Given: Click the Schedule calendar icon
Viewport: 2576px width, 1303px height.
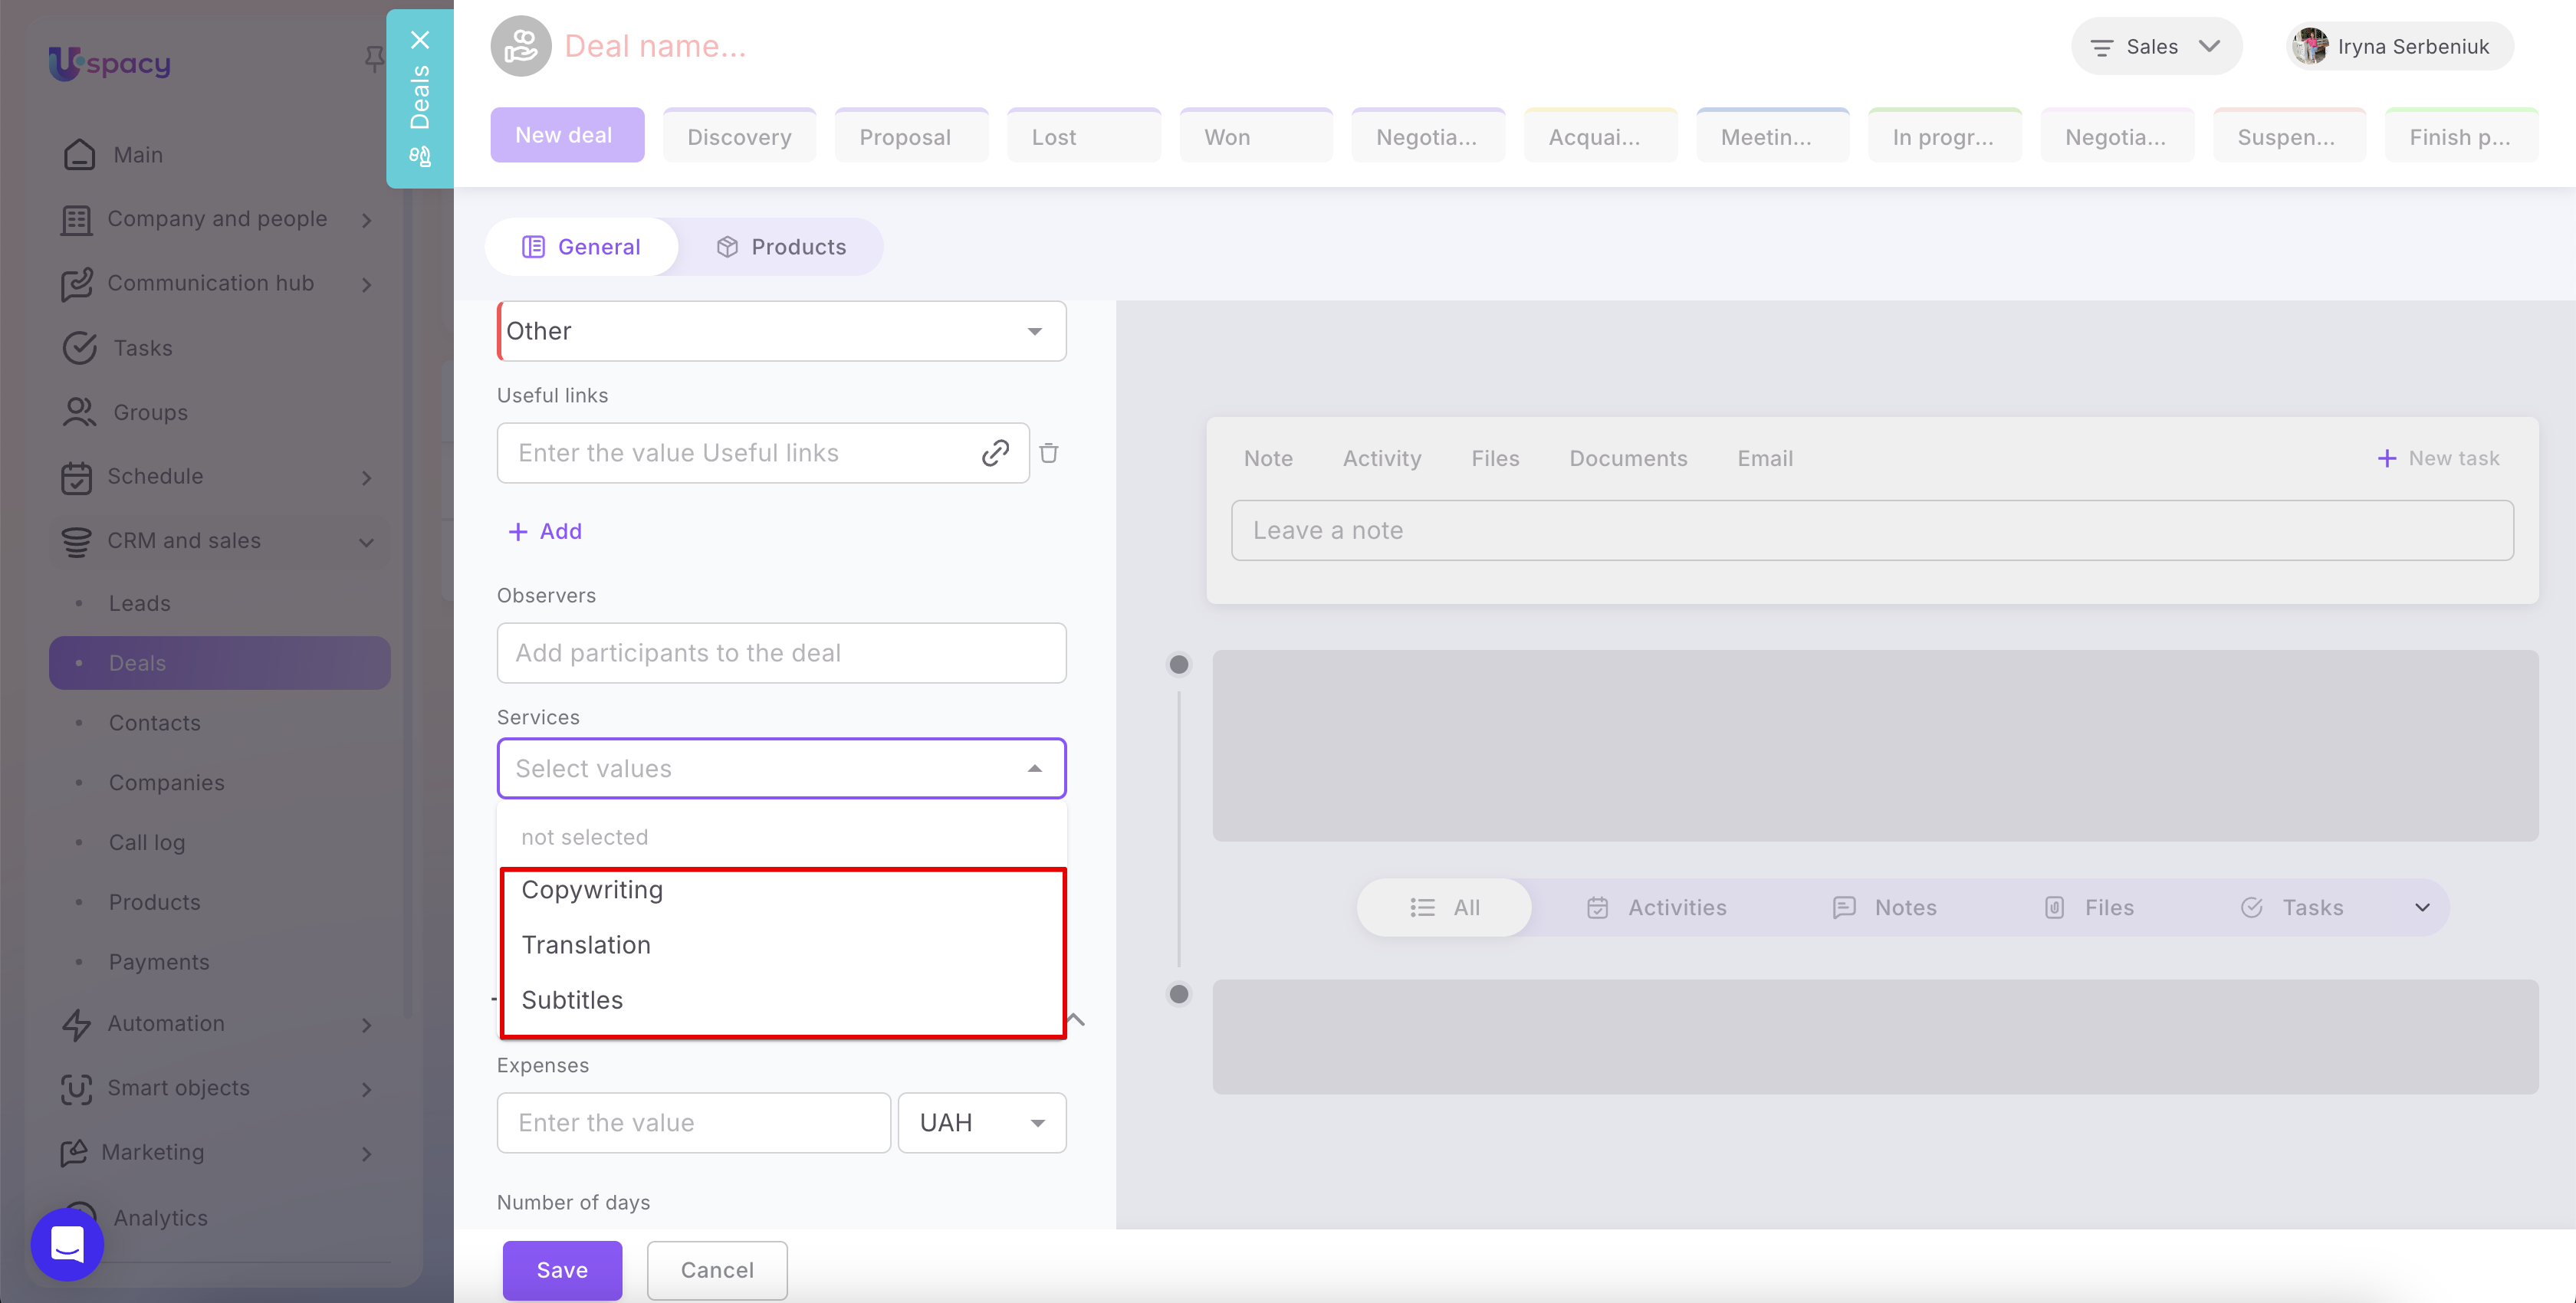Looking at the screenshot, I should (76, 477).
